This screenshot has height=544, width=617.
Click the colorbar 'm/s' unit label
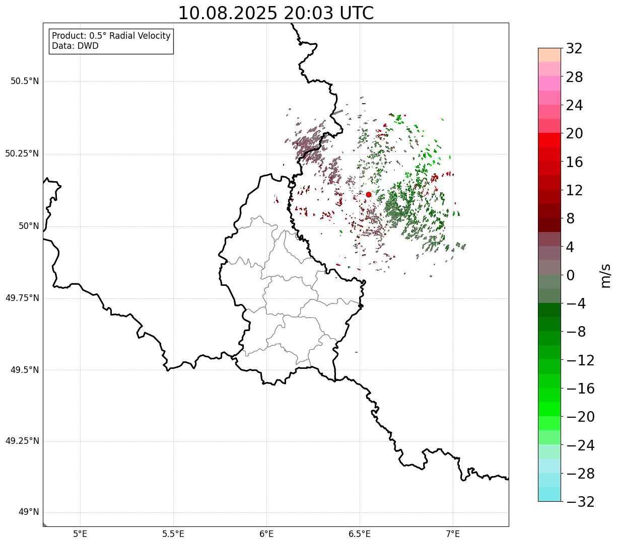(605, 275)
